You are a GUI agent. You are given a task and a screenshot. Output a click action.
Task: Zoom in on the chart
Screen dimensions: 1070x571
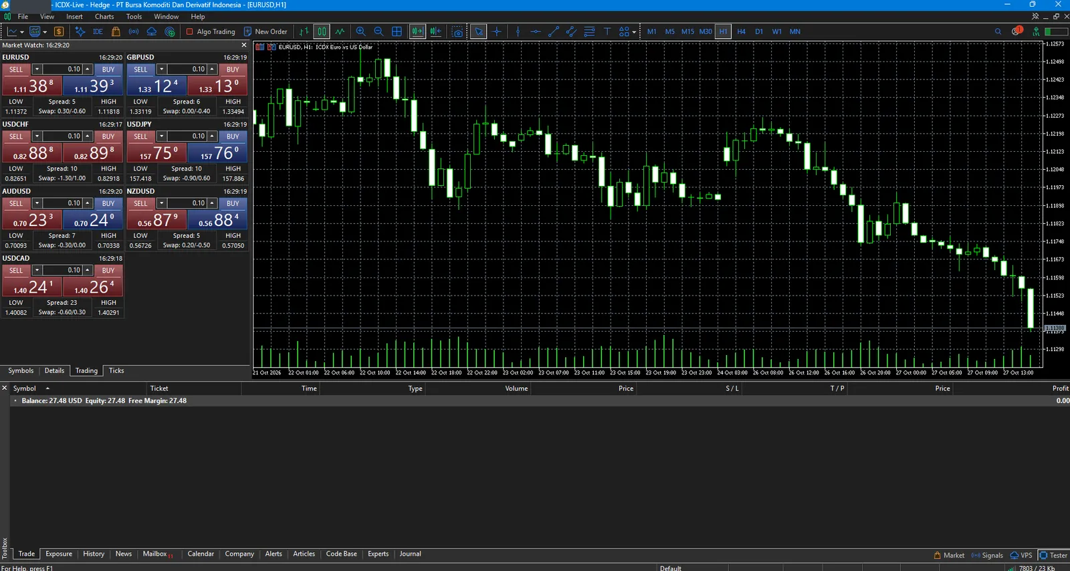point(361,31)
